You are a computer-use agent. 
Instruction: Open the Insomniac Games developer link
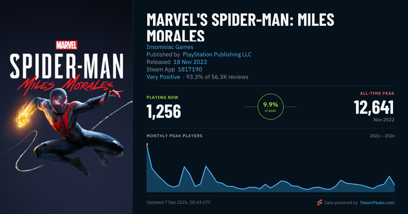170,47
